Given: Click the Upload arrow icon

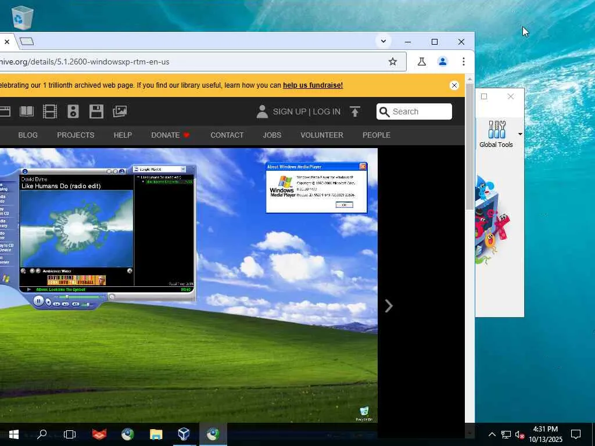Looking at the screenshot, I should 355,111.
